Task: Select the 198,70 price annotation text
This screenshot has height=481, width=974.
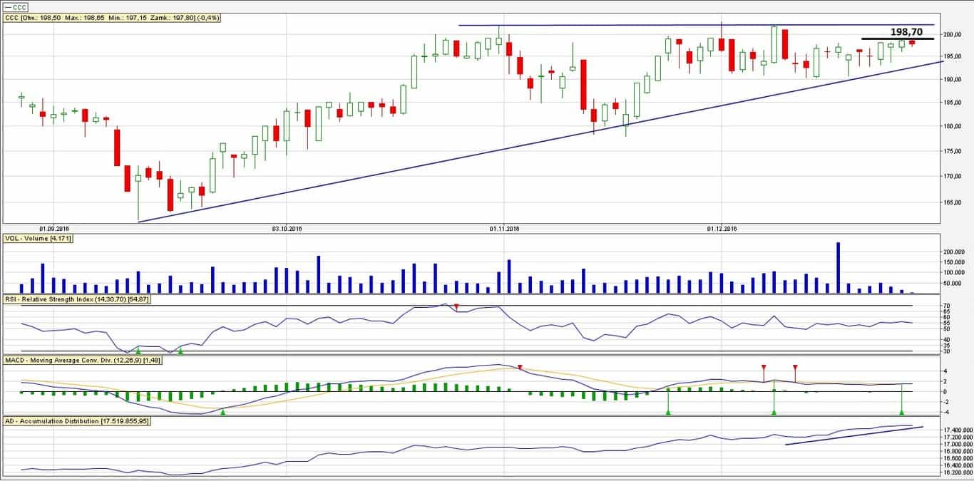Action: click(x=906, y=32)
